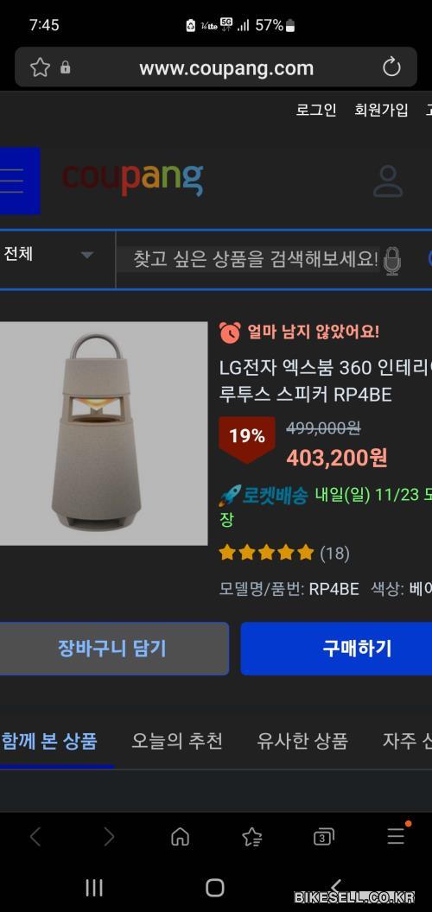
Task: Select the 오늘의 추천 tab
Action: tap(177, 741)
